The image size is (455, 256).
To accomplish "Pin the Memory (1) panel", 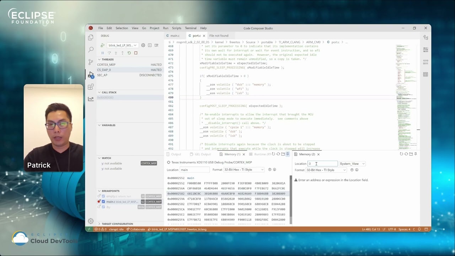I will pyautogui.click(x=288, y=154).
